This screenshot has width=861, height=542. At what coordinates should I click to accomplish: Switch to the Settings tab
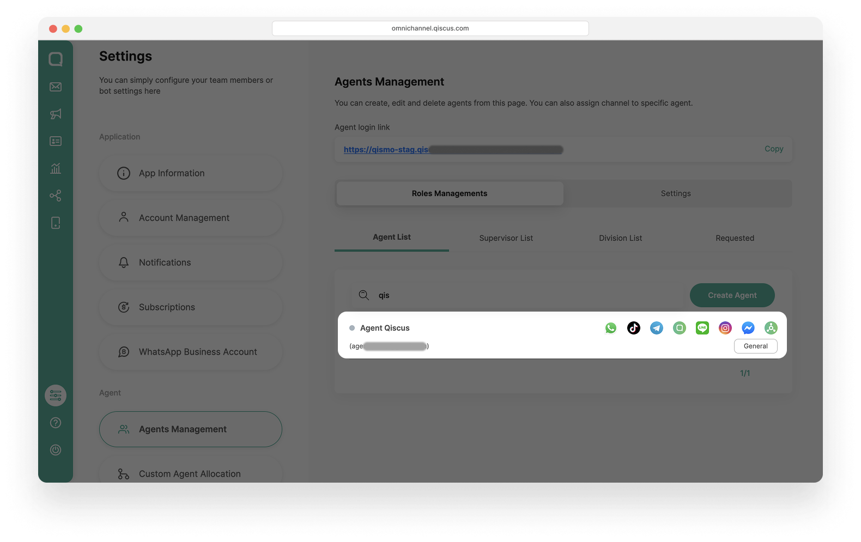[x=676, y=193]
